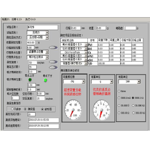This screenshot has height=150, width=150.
Task: Click the oval button beside the test count field
Action: [x=52, y=67]
